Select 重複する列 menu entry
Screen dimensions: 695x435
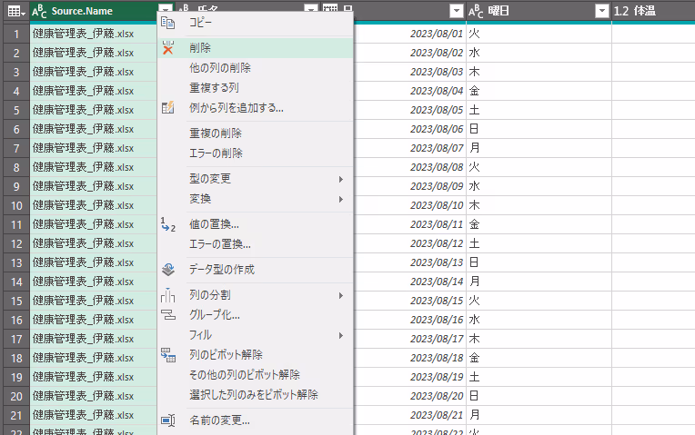point(256,87)
